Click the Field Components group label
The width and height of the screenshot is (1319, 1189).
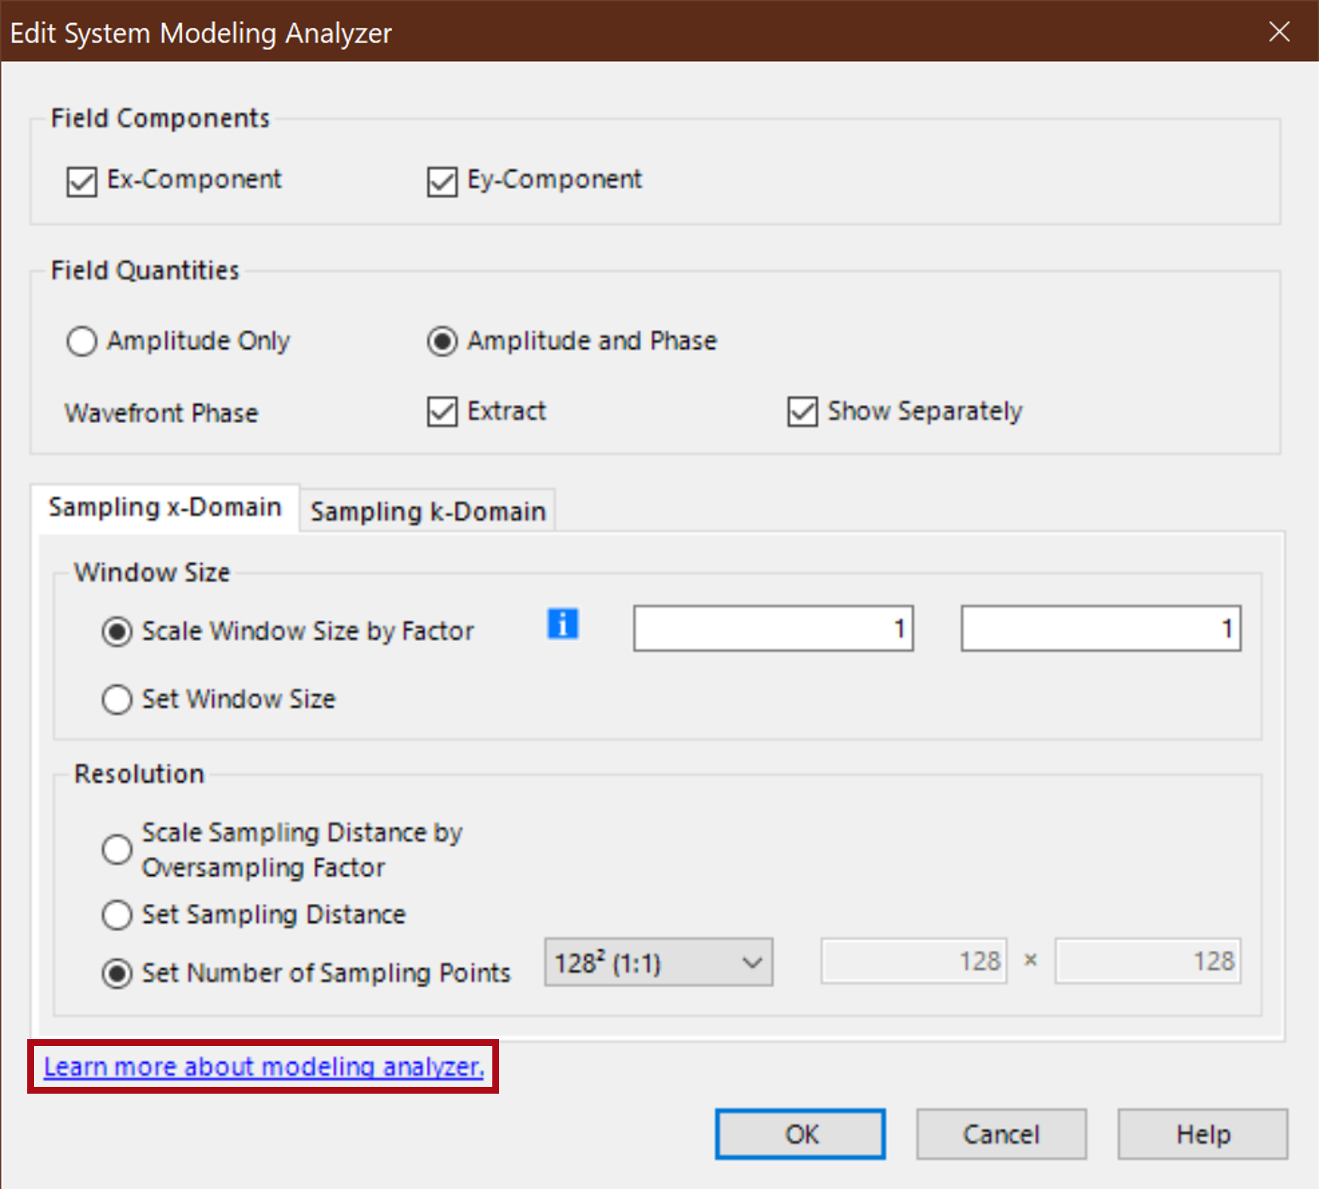point(160,118)
